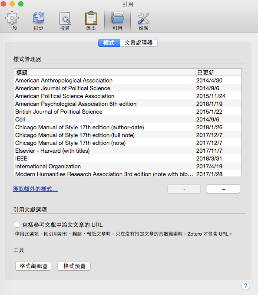Open the Advanced (進階) tools pane
The width and height of the screenshot is (258, 295).
click(x=143, y=21)
